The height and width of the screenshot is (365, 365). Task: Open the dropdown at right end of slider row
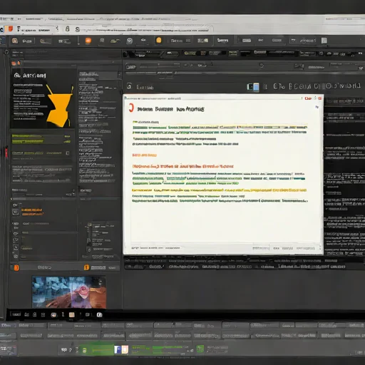(x=361, y=68)
